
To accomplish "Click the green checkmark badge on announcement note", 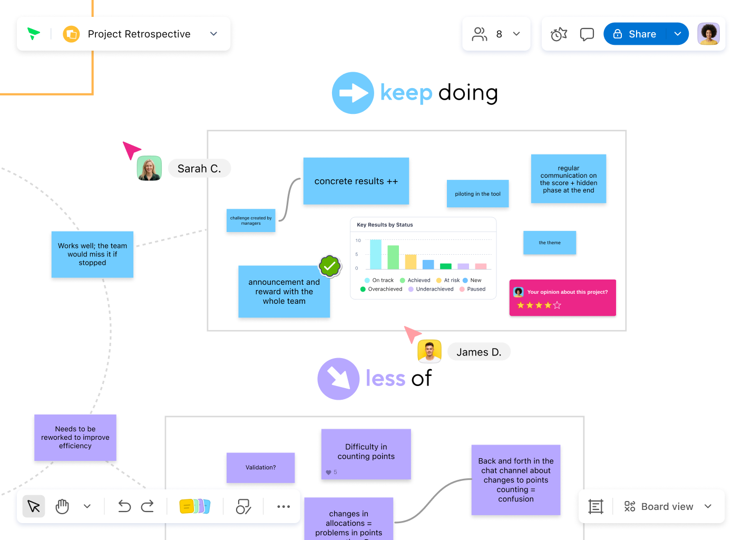I will pos(330,266).
